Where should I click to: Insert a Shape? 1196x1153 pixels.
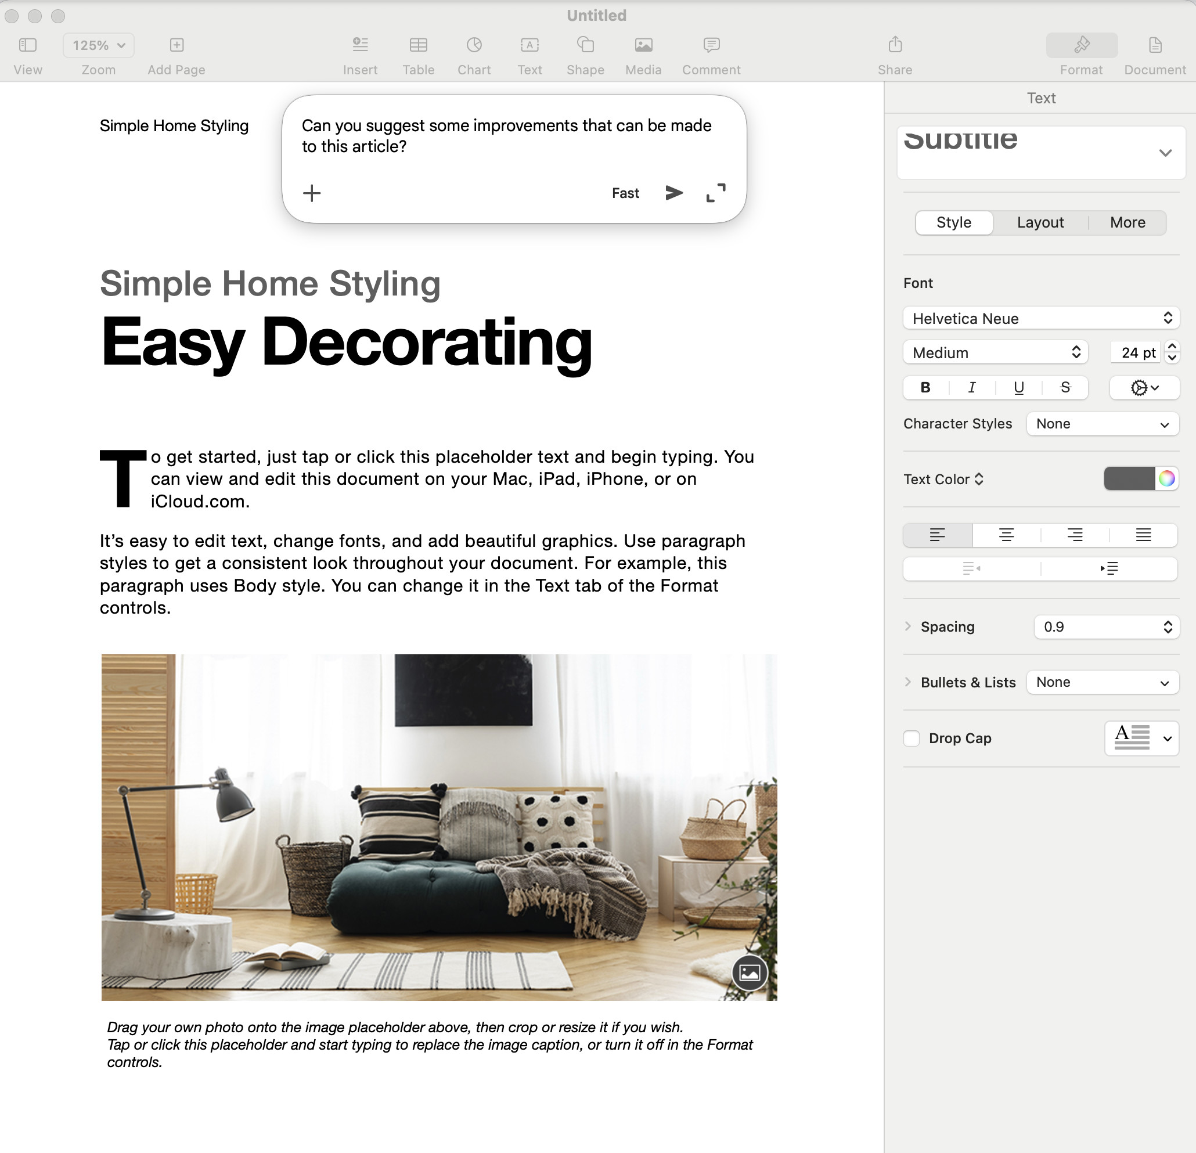point(585,53)
